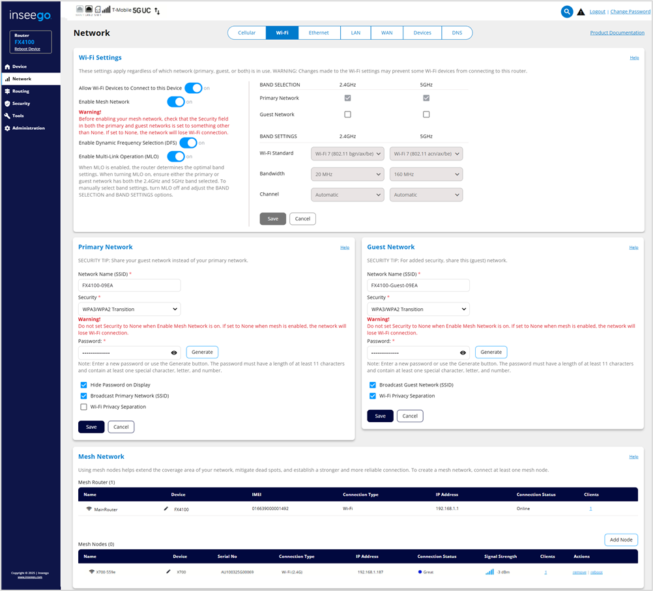Expand the 5GHz Bandwidth 160 MHz dropdown
653x591 pixels.
pyautogui.click(x=426, y=175)
